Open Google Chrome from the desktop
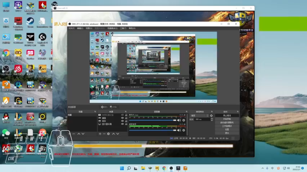Image resolution: width=307 pixels, height=172 pixels. coord(6,53)
